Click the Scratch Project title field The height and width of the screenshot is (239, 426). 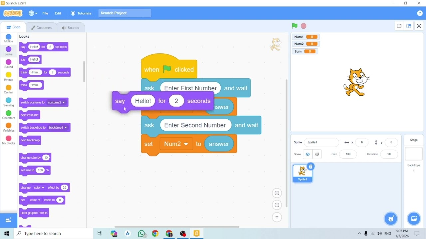124,13
